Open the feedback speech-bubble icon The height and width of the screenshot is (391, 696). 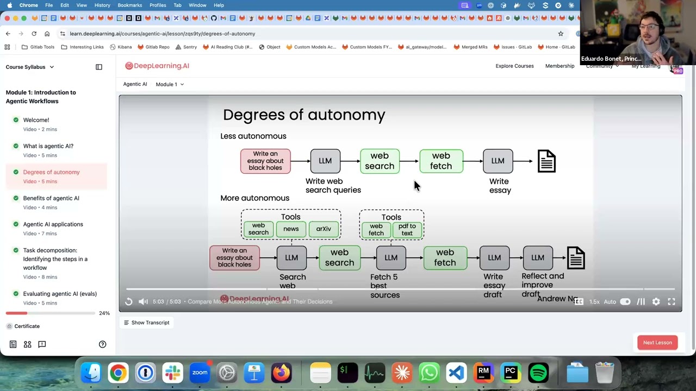[x=42, y=344]
